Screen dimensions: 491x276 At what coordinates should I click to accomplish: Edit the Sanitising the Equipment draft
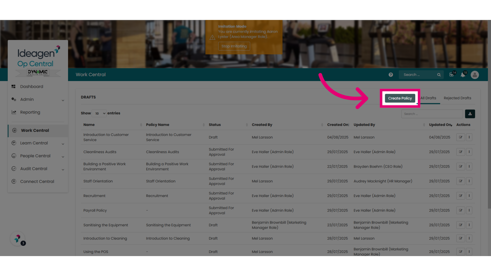[x=461, y=225]
